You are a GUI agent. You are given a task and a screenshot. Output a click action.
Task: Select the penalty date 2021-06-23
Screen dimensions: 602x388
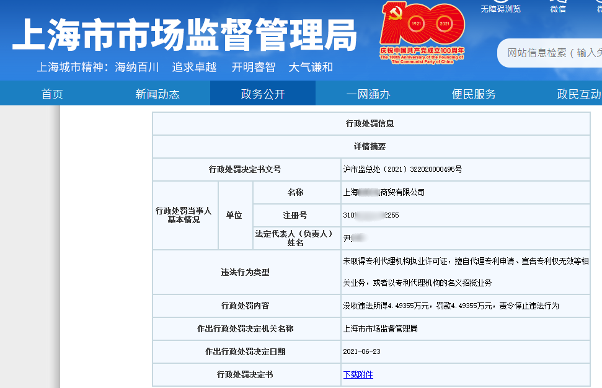coord(361,351)
